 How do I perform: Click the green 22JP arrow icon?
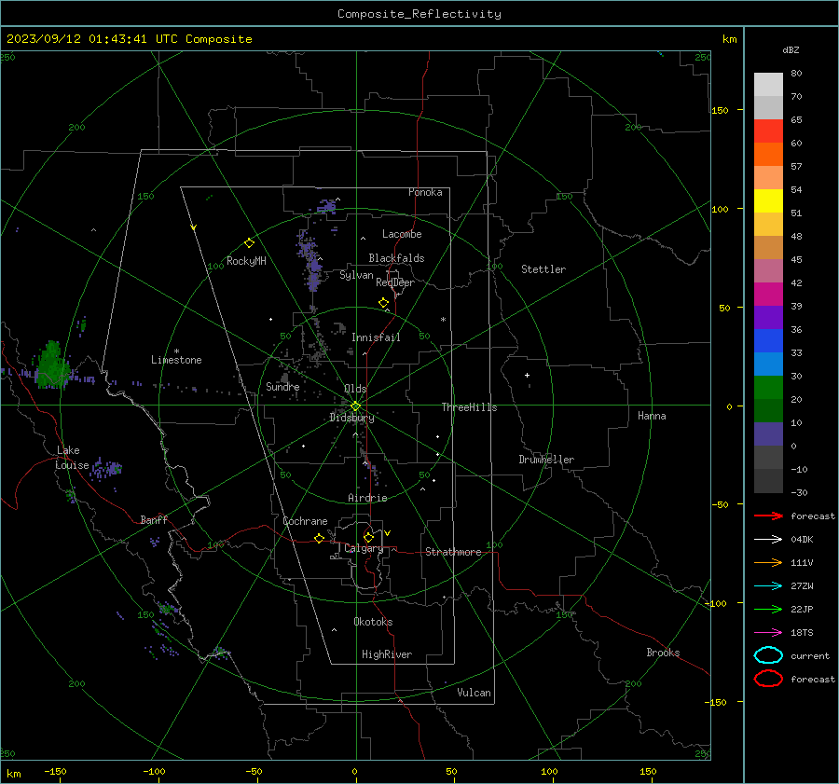tap(768, 609)
